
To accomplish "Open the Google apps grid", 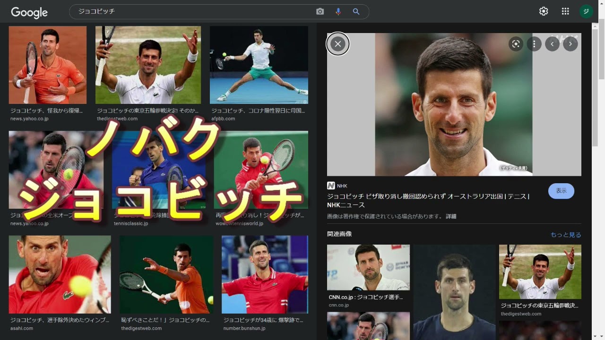I will [565, 11].
